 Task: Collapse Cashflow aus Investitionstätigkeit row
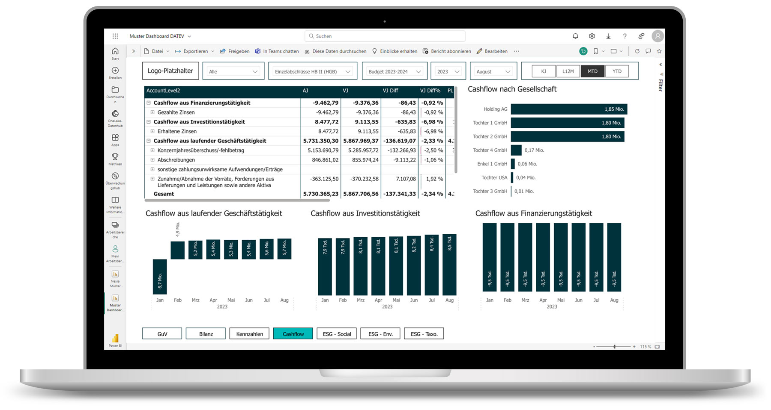[149, 122]
